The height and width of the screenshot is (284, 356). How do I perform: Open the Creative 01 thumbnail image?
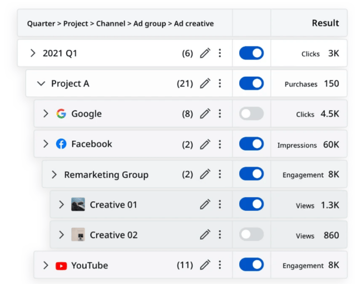(78, 205)
